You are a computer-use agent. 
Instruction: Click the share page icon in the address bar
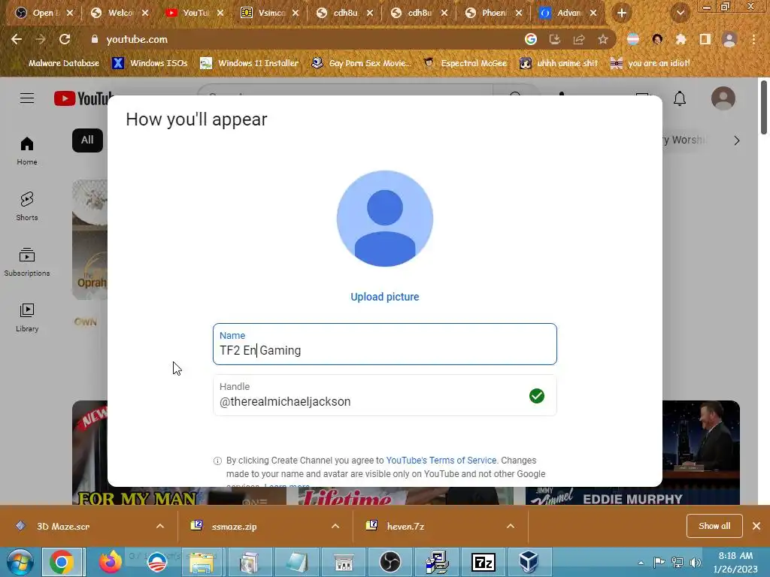coord(579,39)
